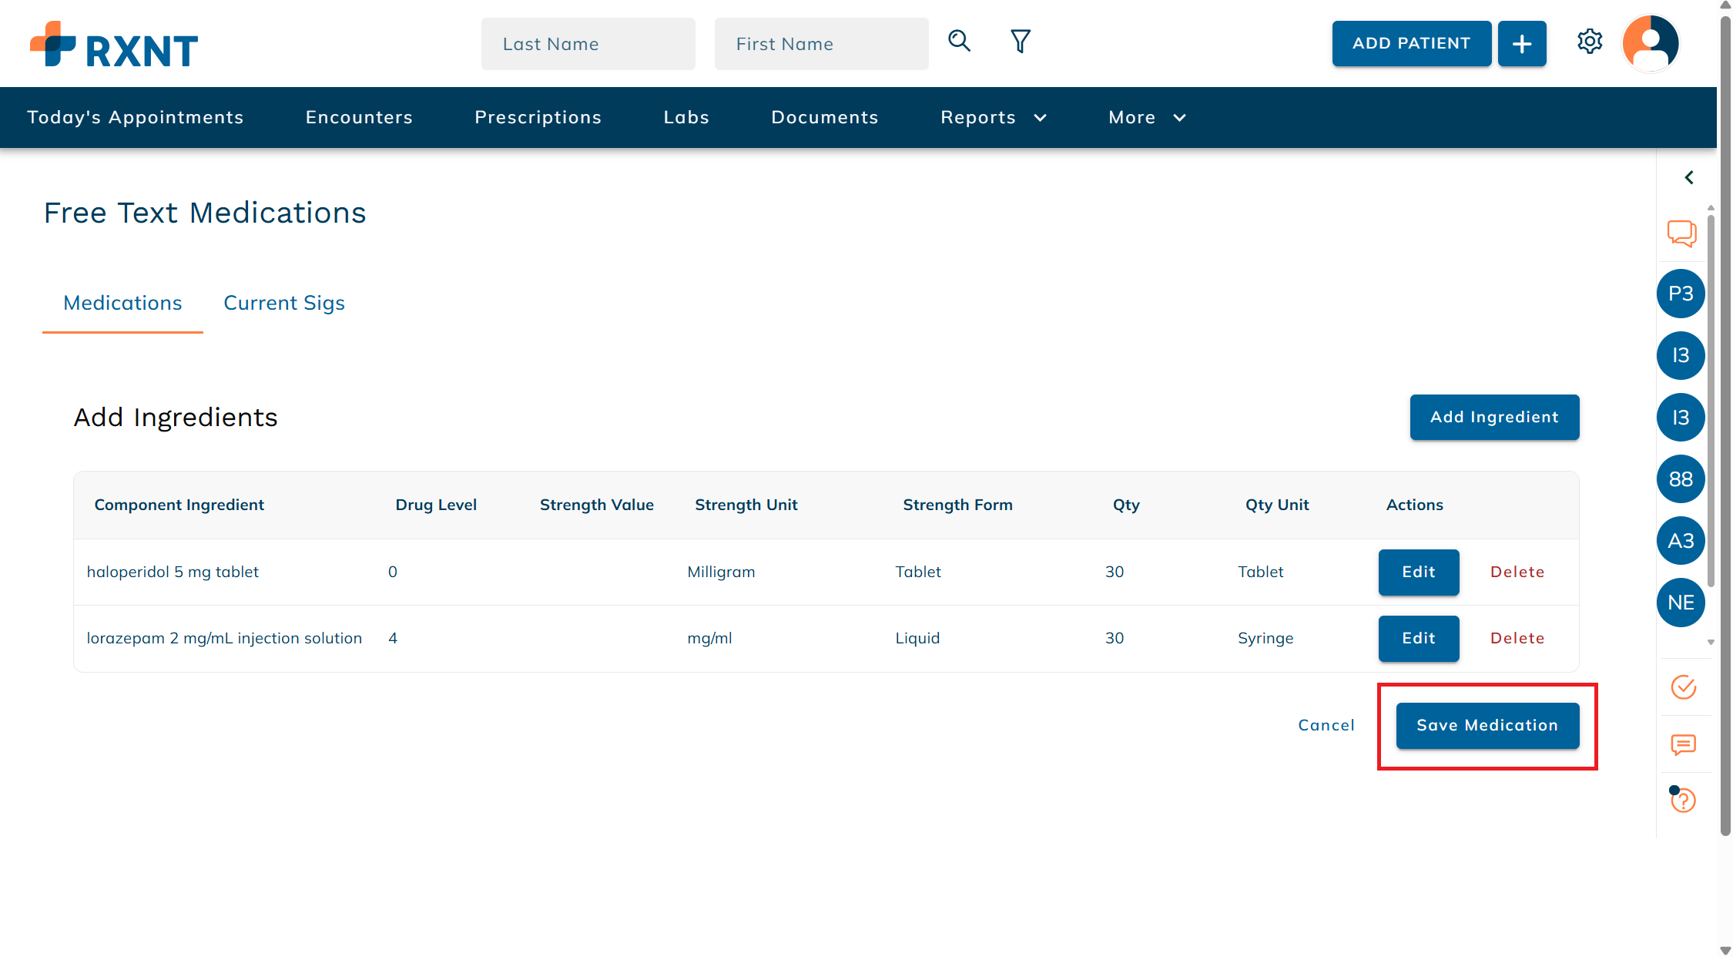Screen dimensions: 1733x957
Task: Click the Last Name search field
Action: coord(588,44)
